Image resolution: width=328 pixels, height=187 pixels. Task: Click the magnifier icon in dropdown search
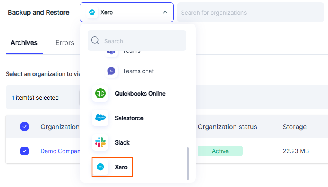click(x=95, y=40)
